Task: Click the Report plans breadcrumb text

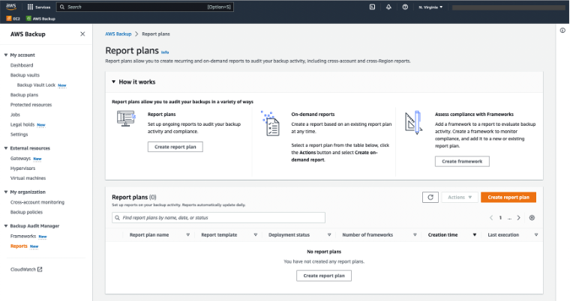Action: (155, 34)
